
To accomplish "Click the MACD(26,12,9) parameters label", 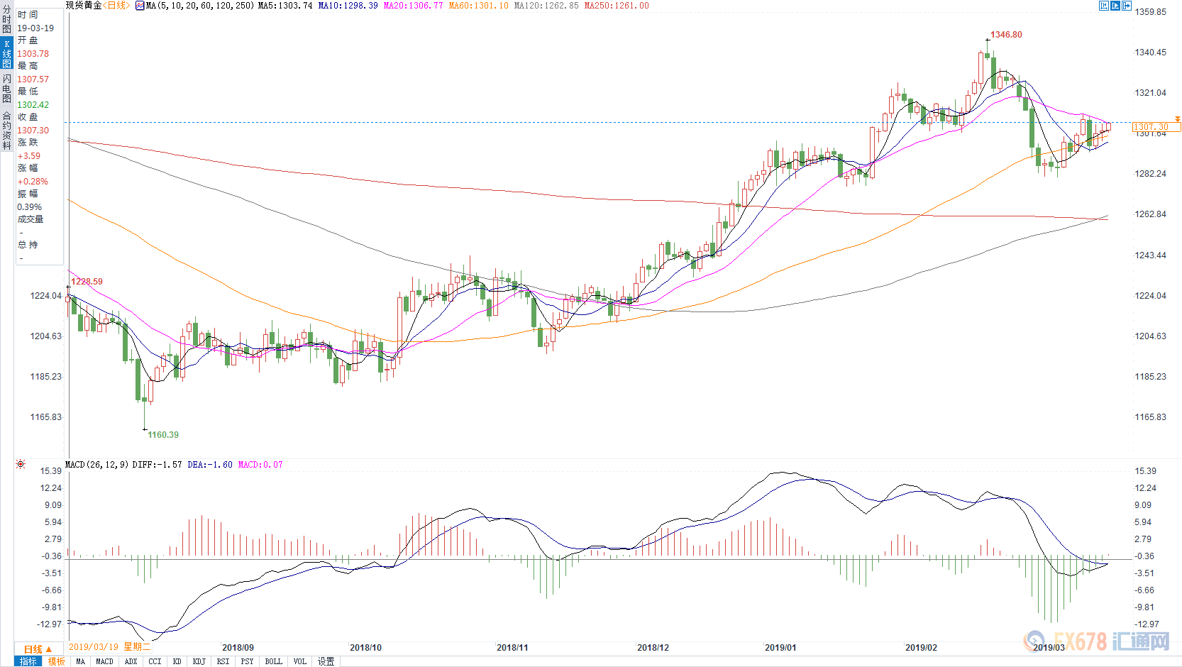I will [x=96, y=465].
